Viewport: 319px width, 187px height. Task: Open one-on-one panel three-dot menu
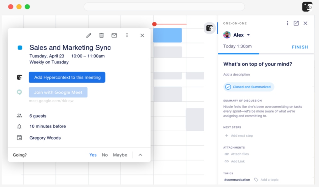(287, 23)
